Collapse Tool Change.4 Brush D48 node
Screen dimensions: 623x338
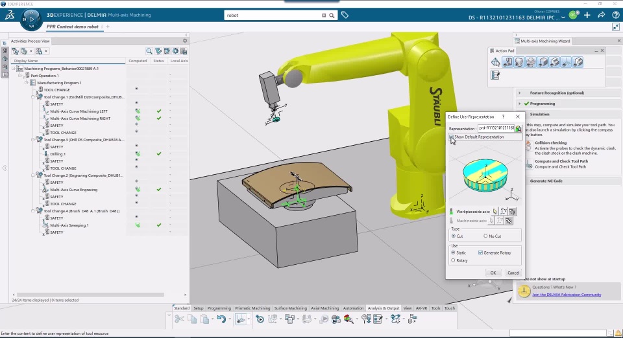click(33, 211)
